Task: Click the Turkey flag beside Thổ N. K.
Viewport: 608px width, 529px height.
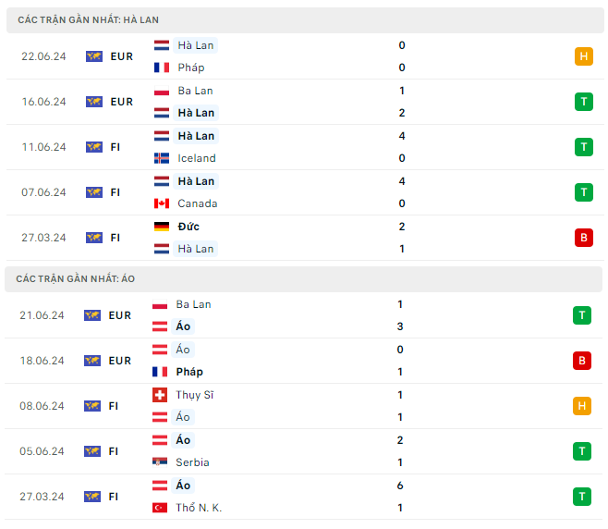Action: tap(160, 508)
